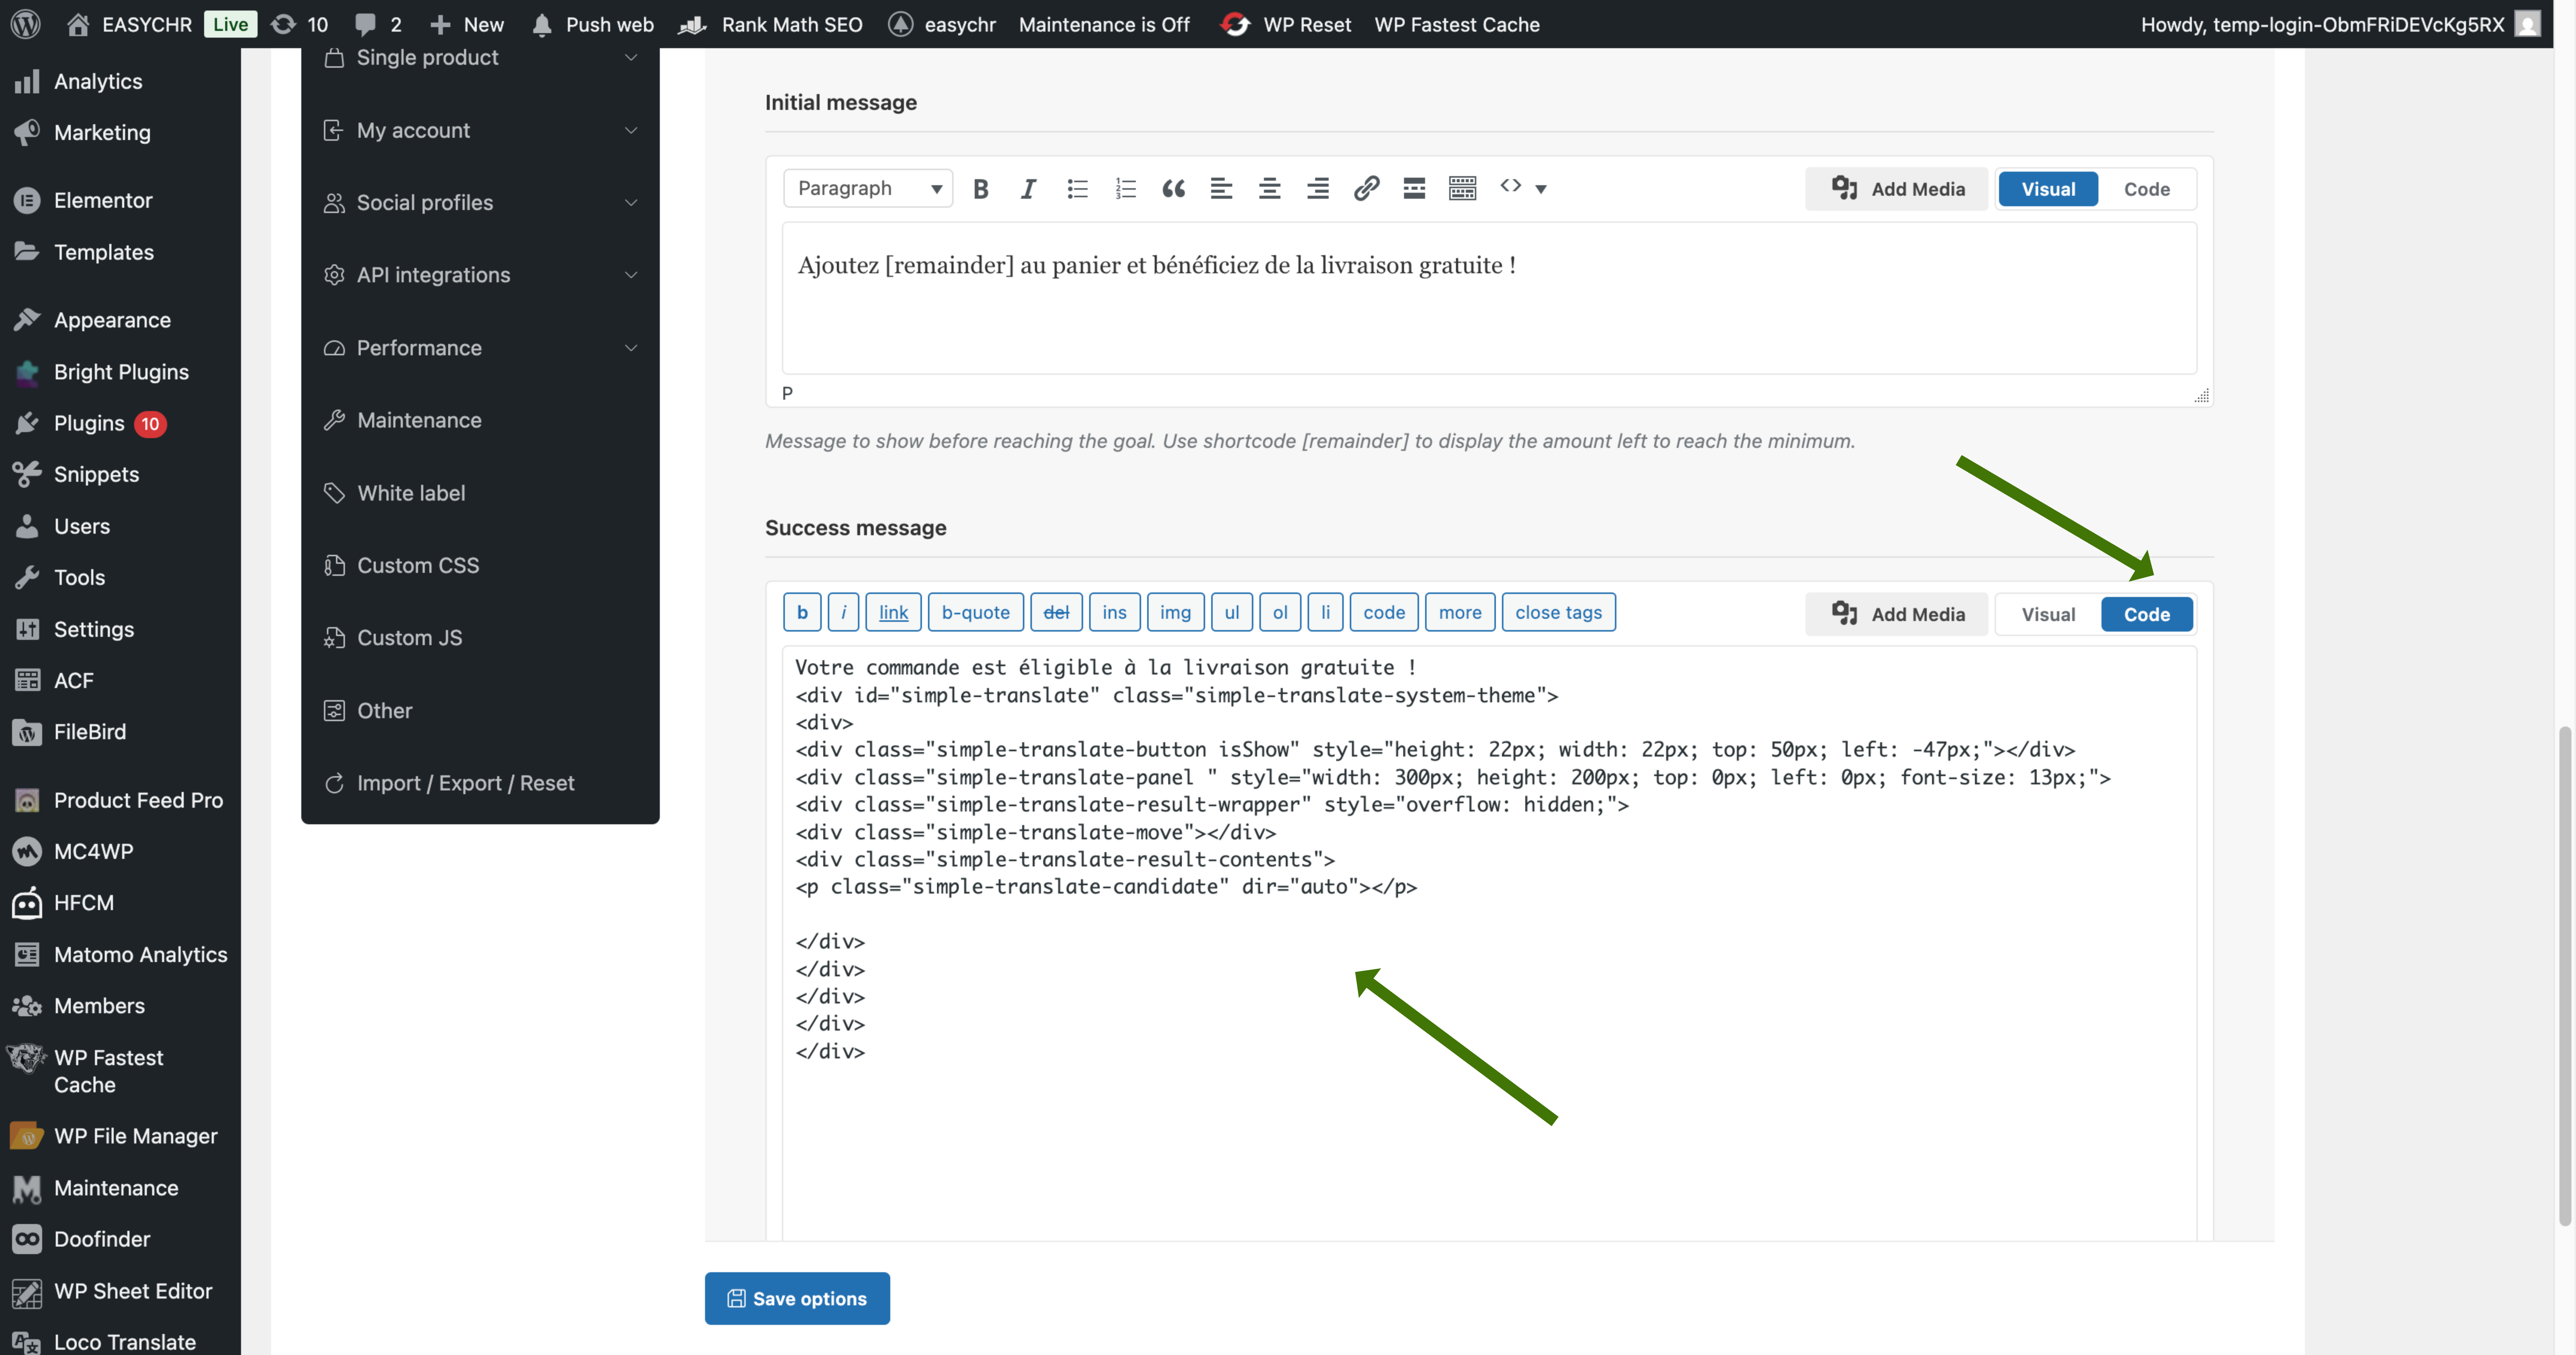Open the Custom JS settings tab

(x=480, y=638)
